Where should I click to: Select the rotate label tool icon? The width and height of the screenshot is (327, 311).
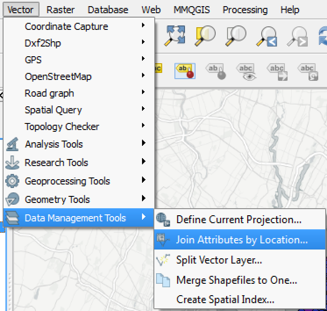click(308, 72)
